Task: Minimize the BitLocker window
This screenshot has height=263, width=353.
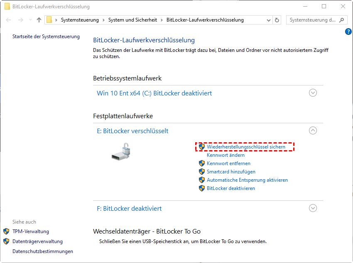Action: click(305, 7)
